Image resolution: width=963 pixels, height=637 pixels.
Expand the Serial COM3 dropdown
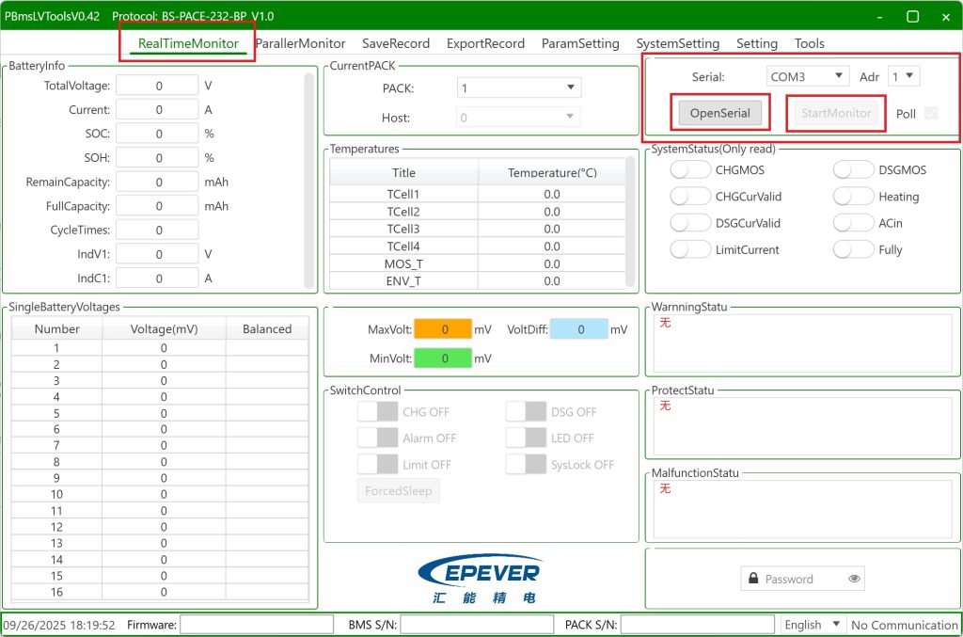[807, 76]
